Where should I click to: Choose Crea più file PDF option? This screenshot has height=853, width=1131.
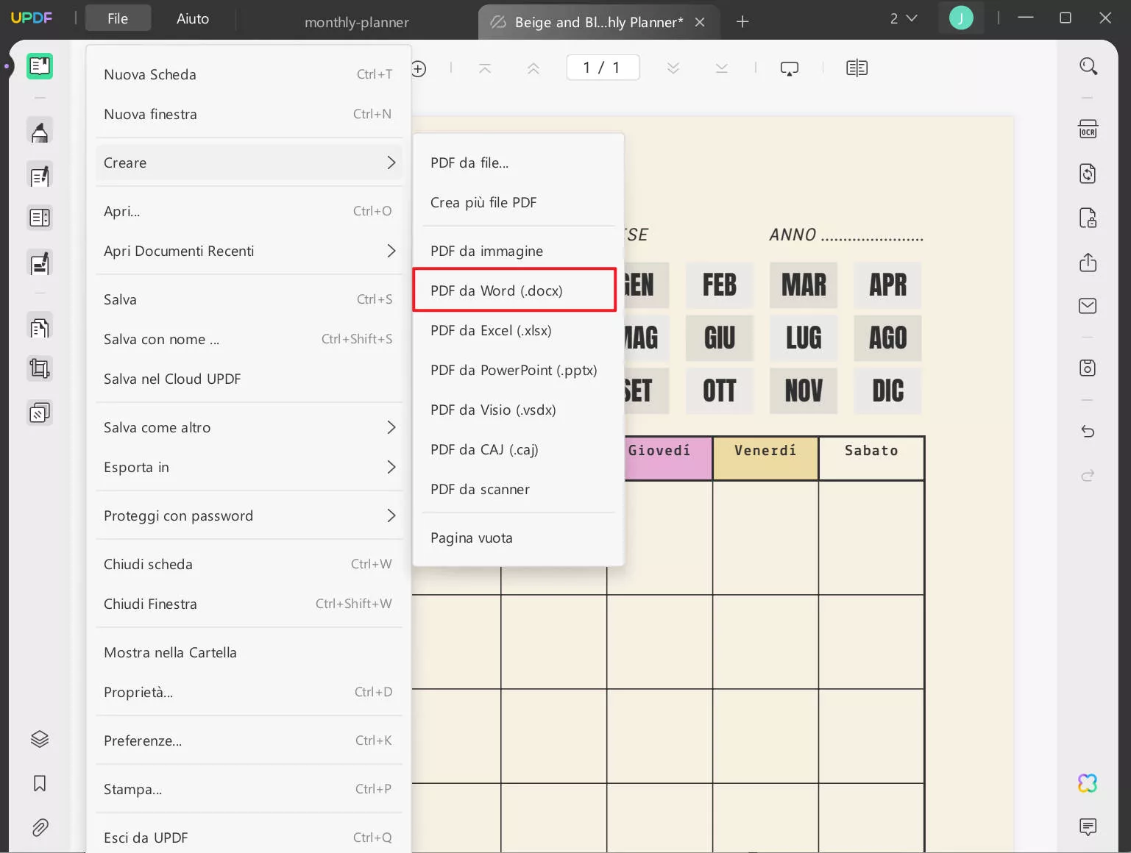pos(518,202)
